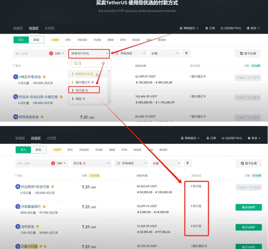This screenshot has height=249, width=268.
Task: Click yuan currency icon beside lower CNY
Action: pos(53,163)
